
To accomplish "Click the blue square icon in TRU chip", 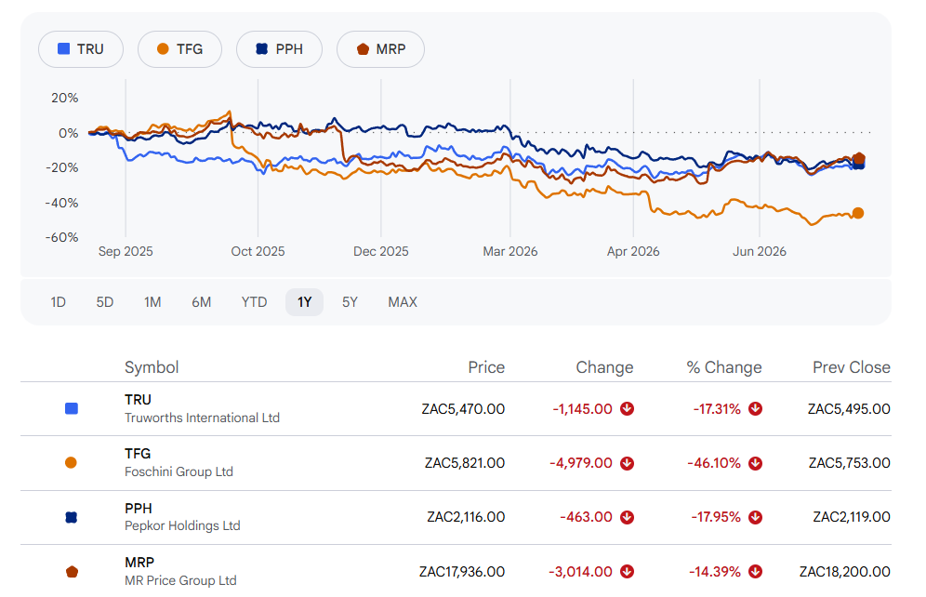I will [64, 49].
